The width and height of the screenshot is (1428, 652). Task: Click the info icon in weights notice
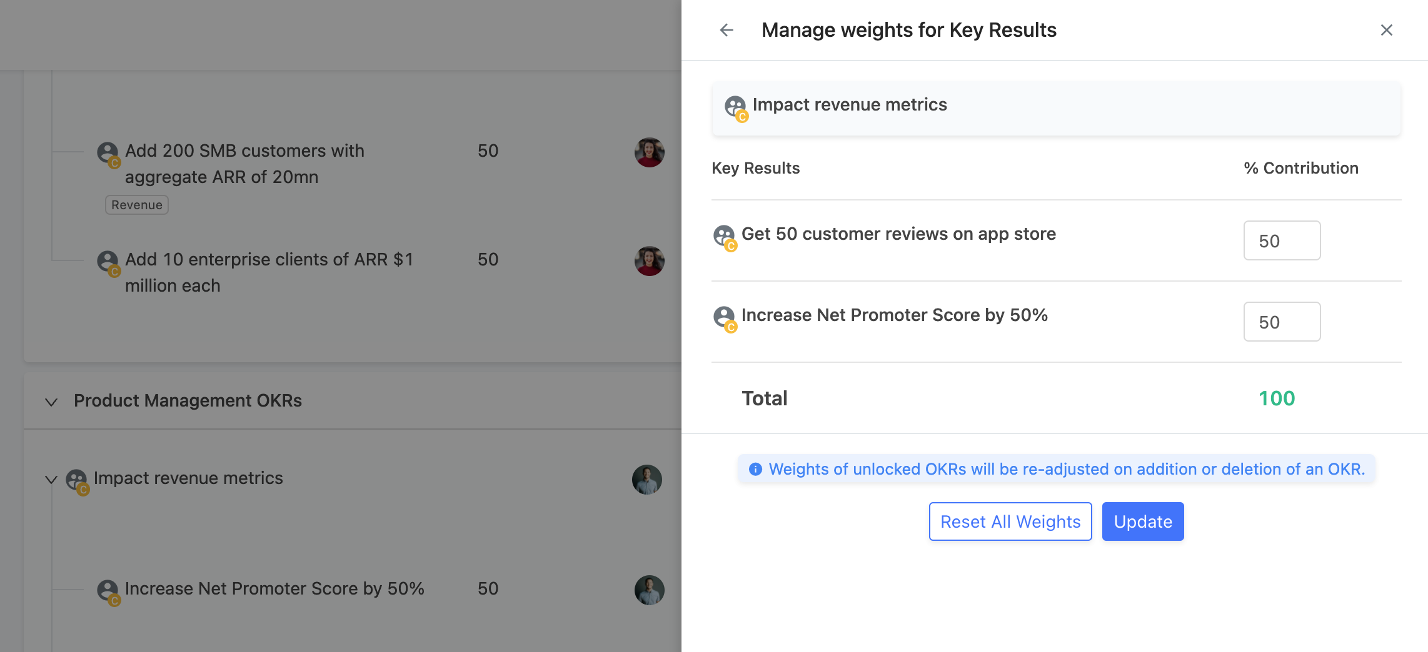click(755, 469)
